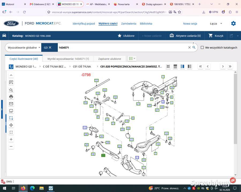Open Wybierz części menu
241x192 pixels.
pyautogui.click(x=108, y=23)
